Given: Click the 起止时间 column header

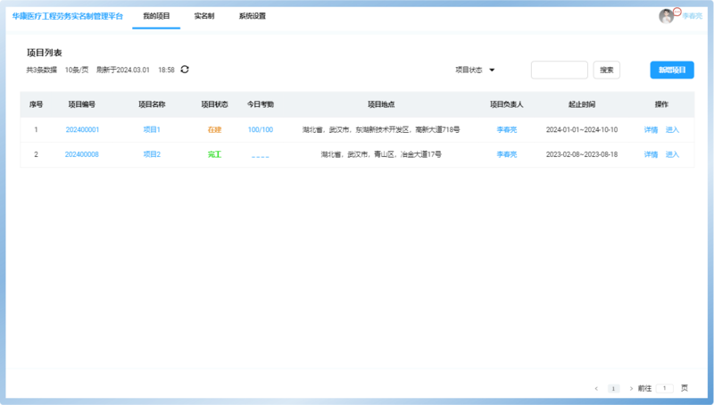Looking at the screenshot, I should click(x=582, y=104).
